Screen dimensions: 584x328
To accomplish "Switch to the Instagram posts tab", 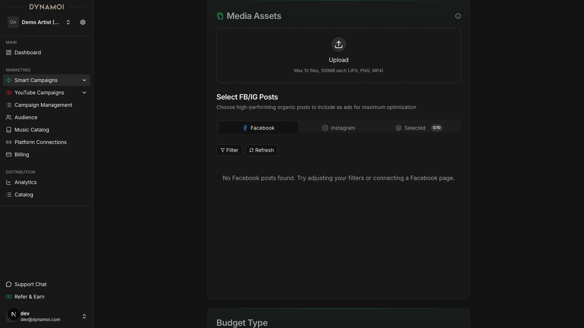I will tap(339, 128).
